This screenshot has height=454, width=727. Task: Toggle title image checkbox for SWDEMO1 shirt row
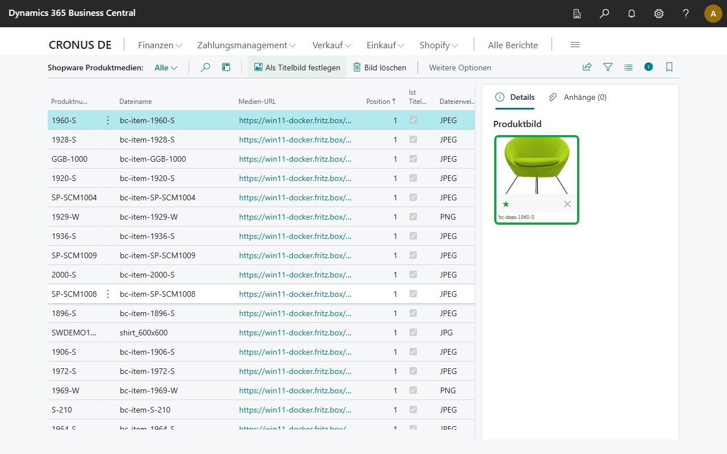(413, 333)
